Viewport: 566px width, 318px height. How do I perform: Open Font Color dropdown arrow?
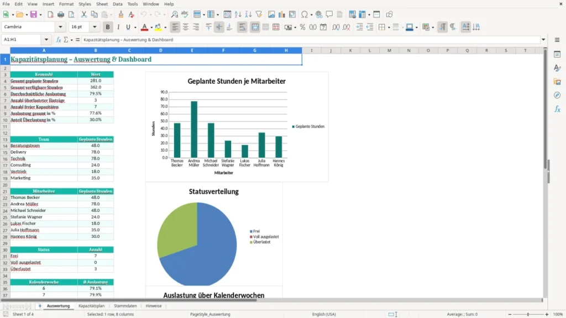pos(151,28)
